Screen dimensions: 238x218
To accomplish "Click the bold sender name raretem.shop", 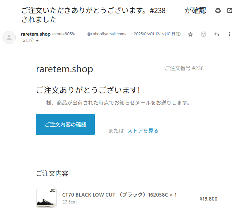I will click(36, 34).
